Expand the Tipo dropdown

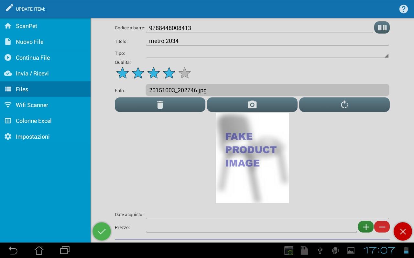click(267, 54)
